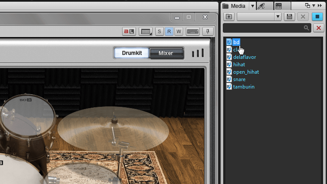The height and width of the screenshot is (184, 327).
Task: Open the MIDI keyboard mapping icon with arrow
Action: pyautogui.click(x=146, y=31)
